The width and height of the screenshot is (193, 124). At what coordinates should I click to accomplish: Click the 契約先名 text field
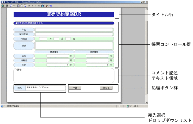point(74,34)
